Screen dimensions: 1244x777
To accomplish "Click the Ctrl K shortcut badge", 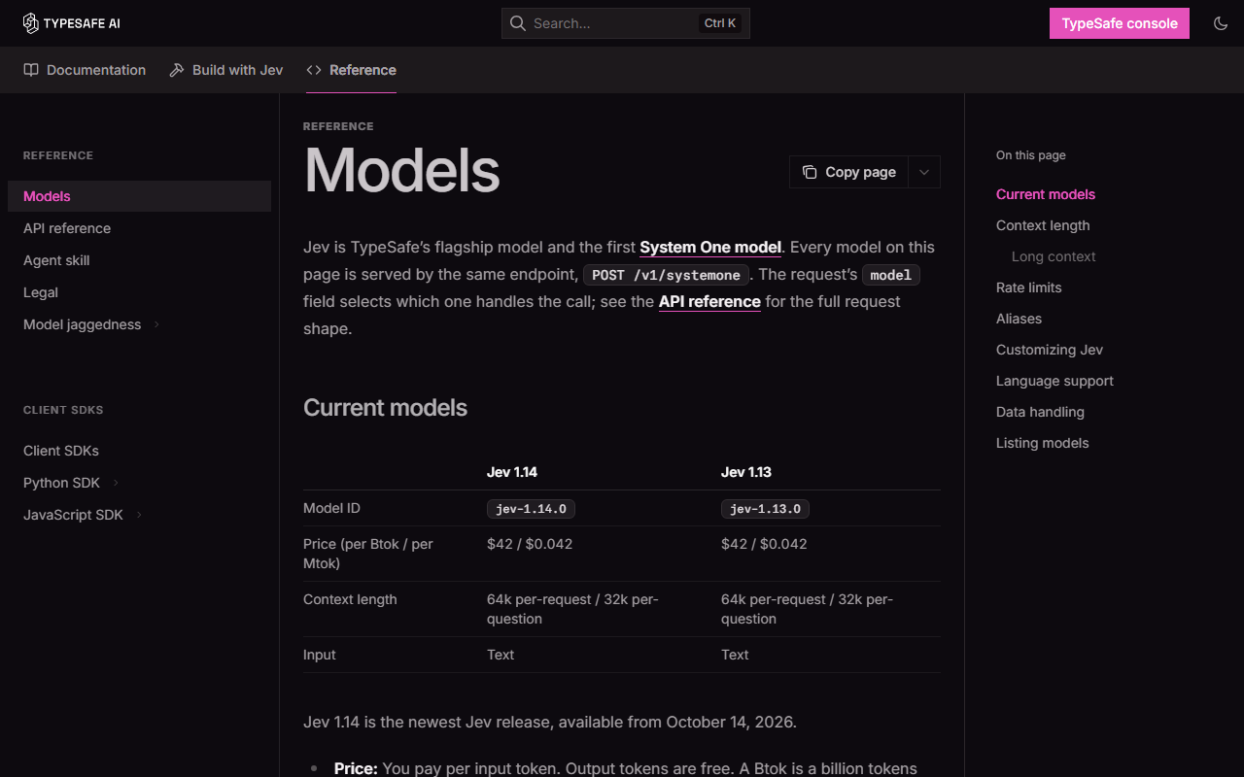I will pos(720,23).
